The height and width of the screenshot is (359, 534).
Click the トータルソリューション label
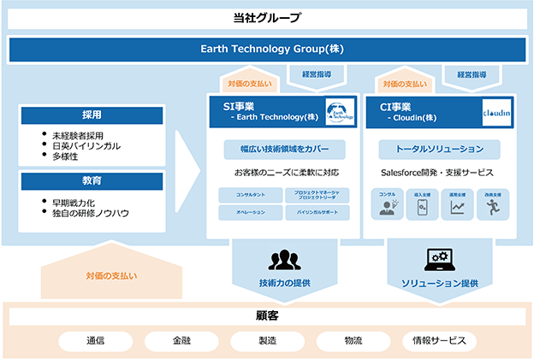point(439,150)
